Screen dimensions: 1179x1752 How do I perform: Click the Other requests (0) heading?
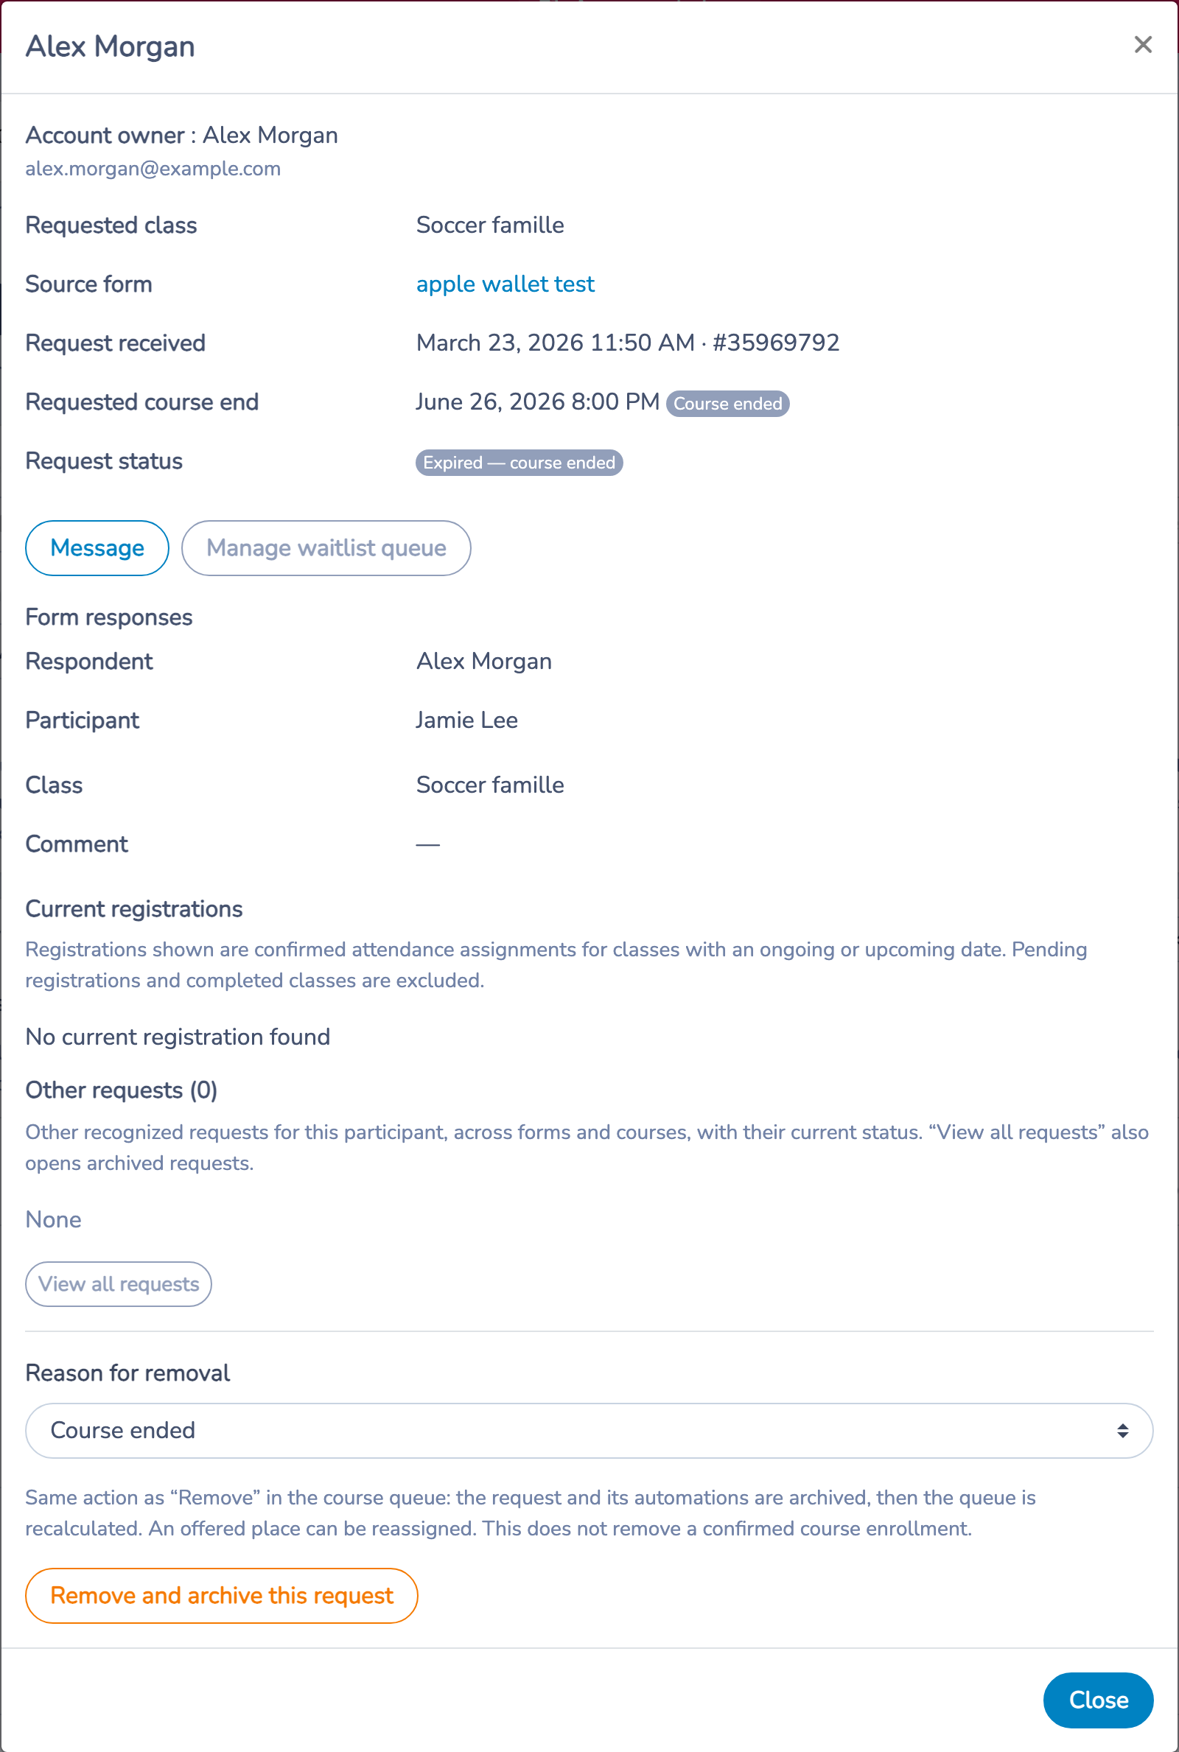121,1090
